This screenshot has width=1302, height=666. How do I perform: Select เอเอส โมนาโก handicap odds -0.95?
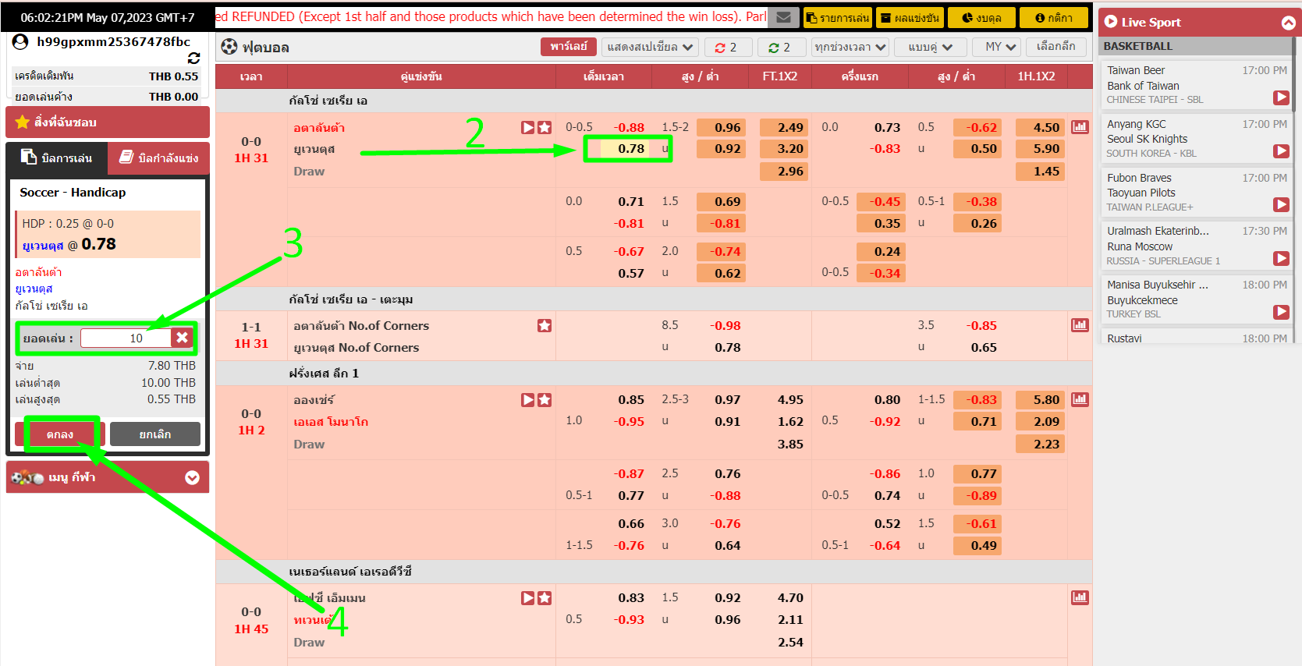click(629, 421)
